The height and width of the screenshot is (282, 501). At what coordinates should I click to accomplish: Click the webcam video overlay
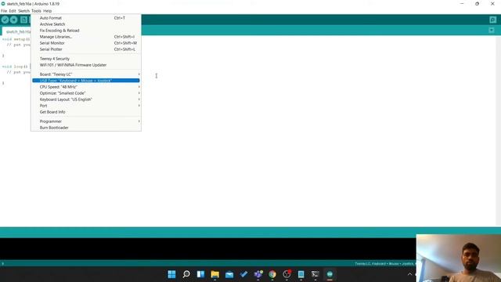[x=459, y=258]
